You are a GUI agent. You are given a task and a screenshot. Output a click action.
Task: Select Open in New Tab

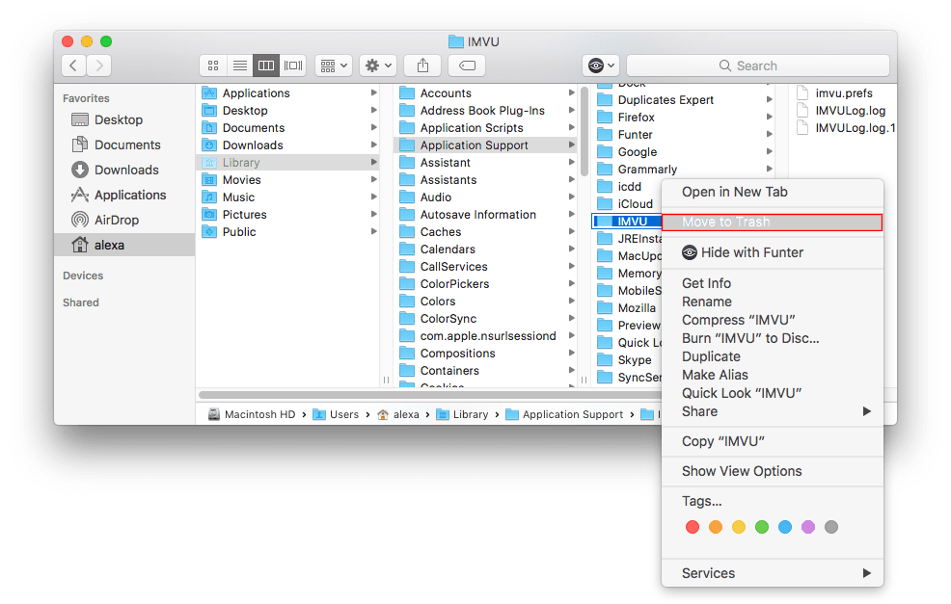pyautogui.click(x=734, y=192)
